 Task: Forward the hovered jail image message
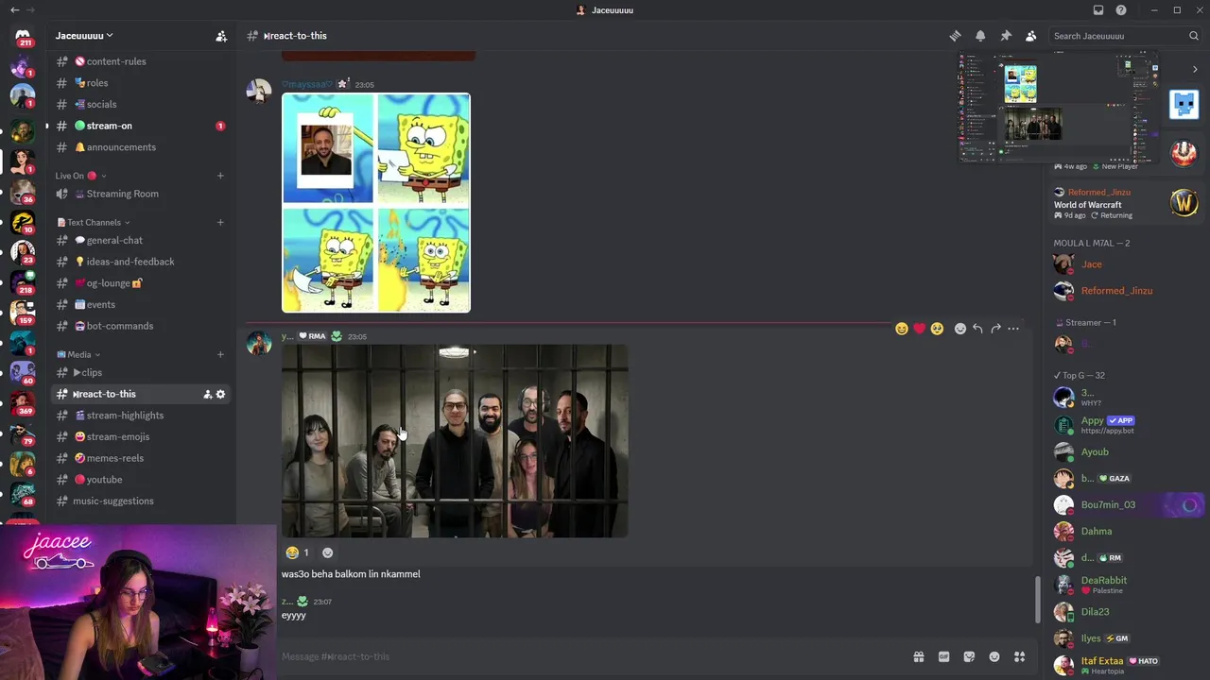tap(995, 329)
